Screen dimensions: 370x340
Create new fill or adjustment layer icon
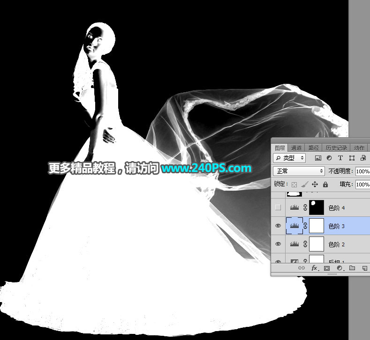(340, 268)
